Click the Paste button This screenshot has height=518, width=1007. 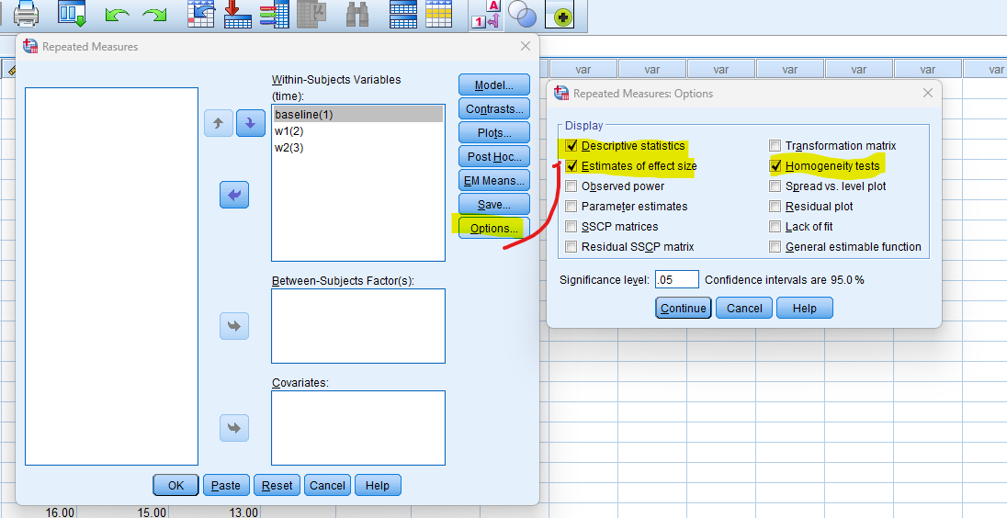(226, 486)
